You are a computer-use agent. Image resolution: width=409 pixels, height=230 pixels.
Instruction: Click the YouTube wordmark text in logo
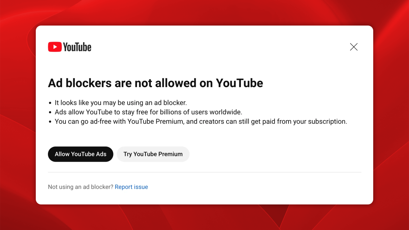[77, 47]
